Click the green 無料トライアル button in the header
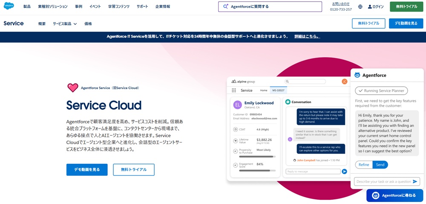 [x=406, y=6]
